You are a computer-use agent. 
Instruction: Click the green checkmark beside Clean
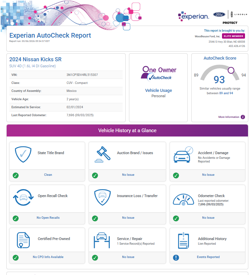coord(16,175)
